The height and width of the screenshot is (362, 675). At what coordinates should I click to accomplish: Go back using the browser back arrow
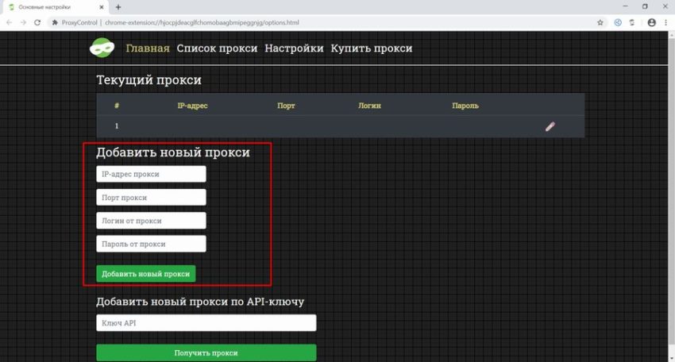pyautogui.click(x=8, y=23)
